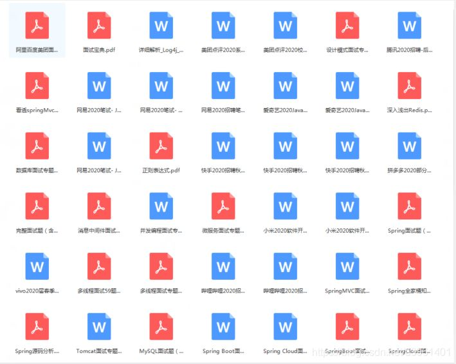
Task: Click the 美团点评2020系... Word file icon
Action: point(223,25)
